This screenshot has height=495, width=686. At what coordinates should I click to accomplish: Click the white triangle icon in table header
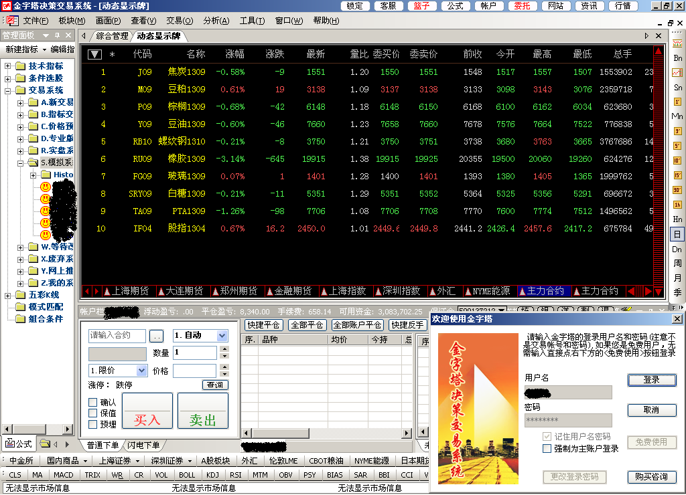point(94,54)
